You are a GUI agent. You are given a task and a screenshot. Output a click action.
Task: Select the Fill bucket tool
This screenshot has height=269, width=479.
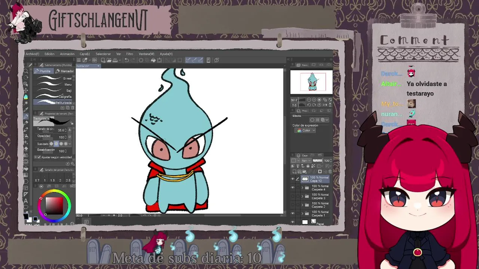tap(26, 168)
